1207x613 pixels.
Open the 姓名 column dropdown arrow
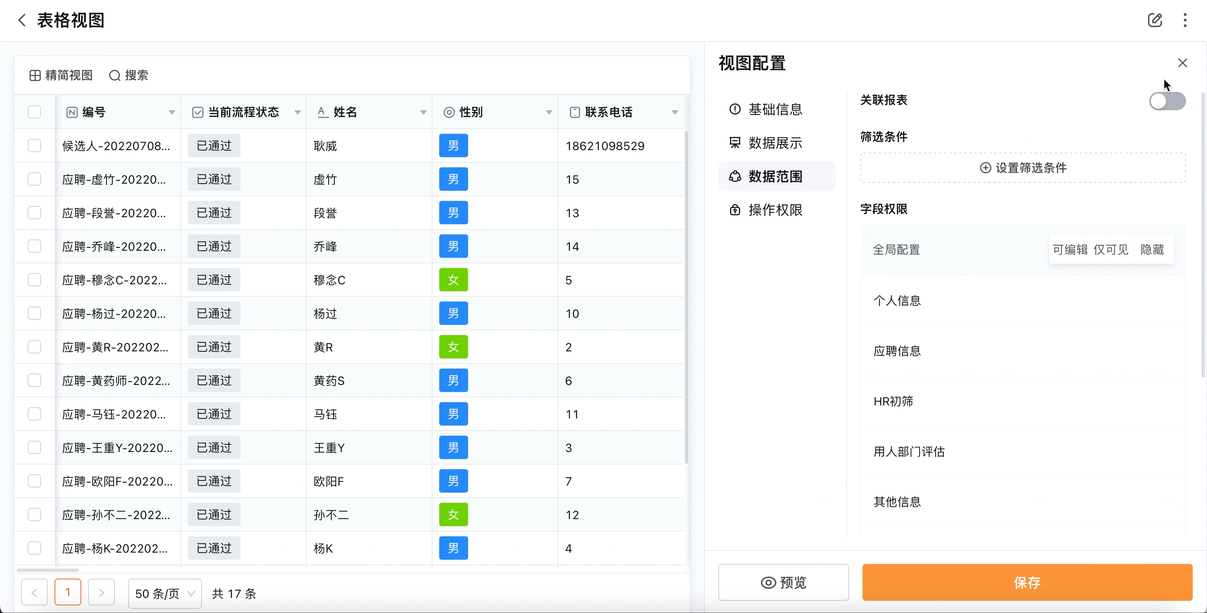(x=424, y=112)
